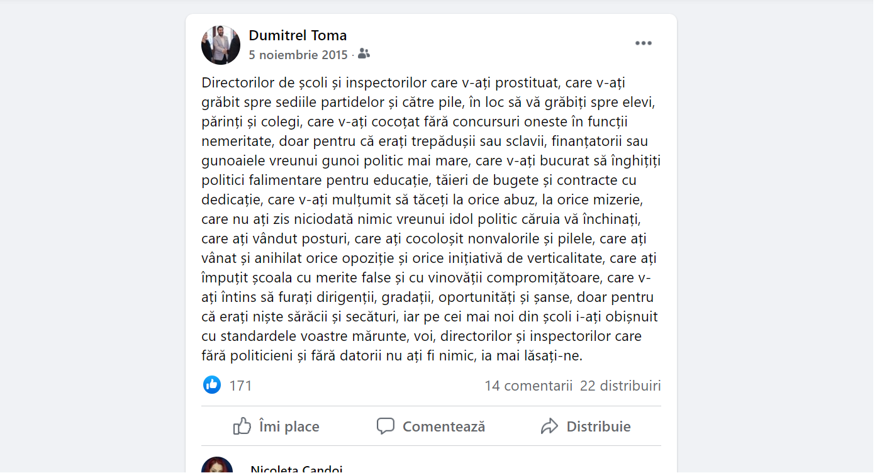The height and width of the screenshot is (473, 877).
Task: Open Dumitrel Toma's profile name link
Action: click(298, 35)
